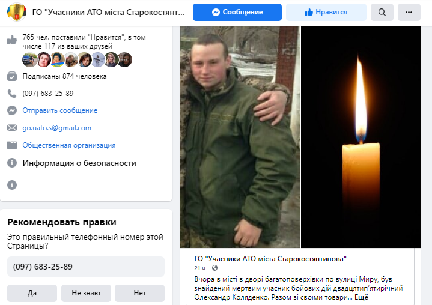Viewport: 432px width, 305px height.
Task: Open the soldier photo in post
Action: coord(240,137)
